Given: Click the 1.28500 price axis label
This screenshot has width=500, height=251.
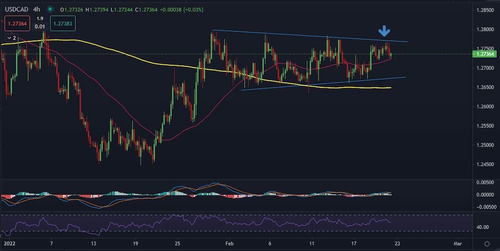Looking at the screenshot, I should tap(485, 11).
